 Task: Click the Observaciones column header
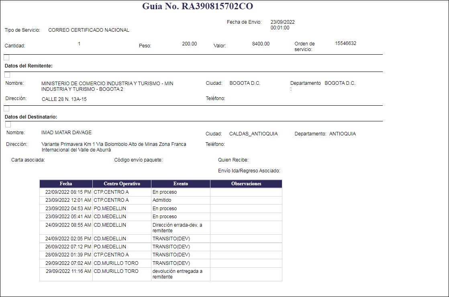(246, 184)
